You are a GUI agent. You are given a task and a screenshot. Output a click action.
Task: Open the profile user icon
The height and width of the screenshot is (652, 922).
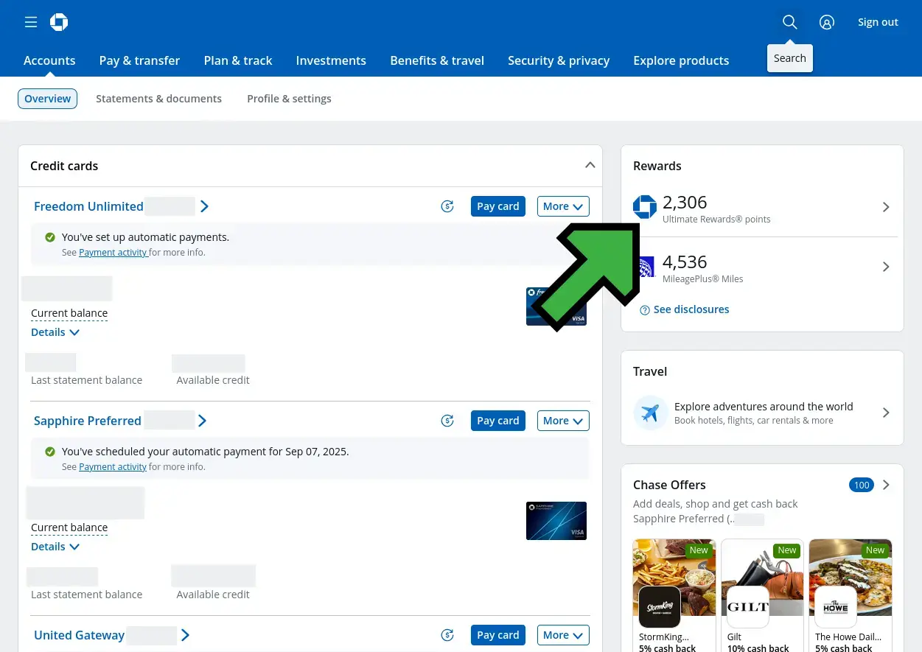(827, 22)
